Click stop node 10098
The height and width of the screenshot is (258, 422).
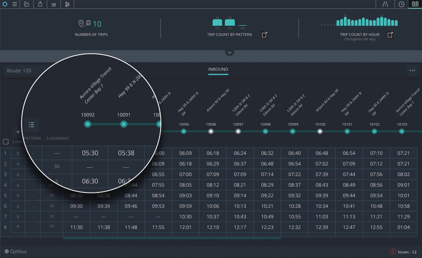coord(266,132)
